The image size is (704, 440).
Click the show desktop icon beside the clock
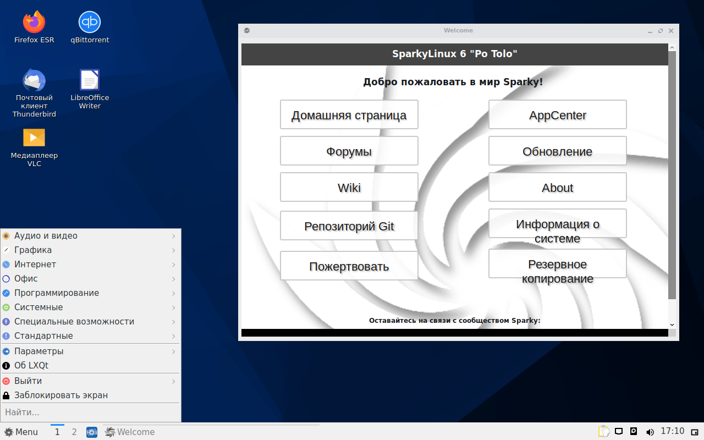tap(695, 432)
